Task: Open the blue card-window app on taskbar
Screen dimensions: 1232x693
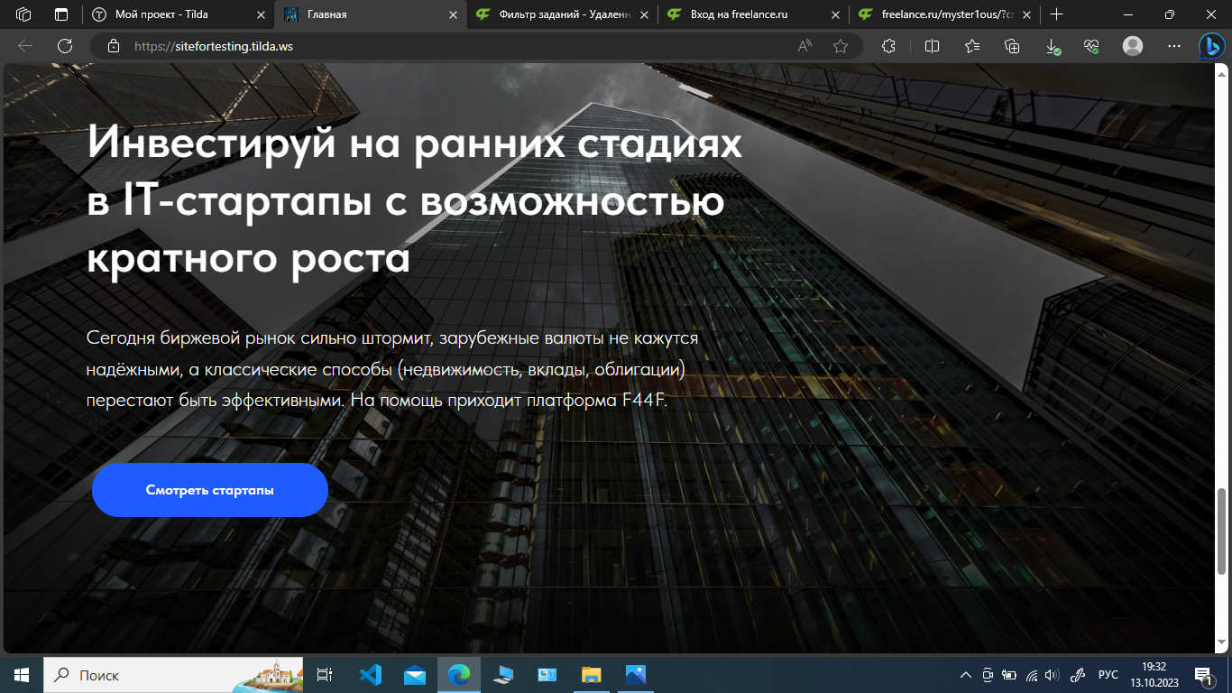Action: pos(547,675)
